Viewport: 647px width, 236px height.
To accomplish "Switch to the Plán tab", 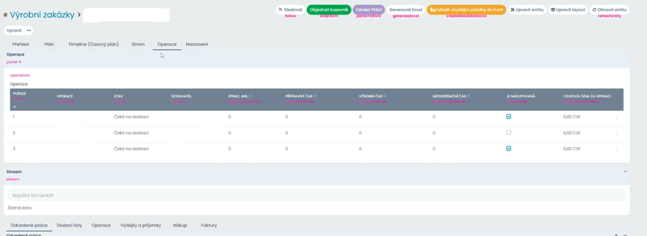I will (x=49, y=44).
